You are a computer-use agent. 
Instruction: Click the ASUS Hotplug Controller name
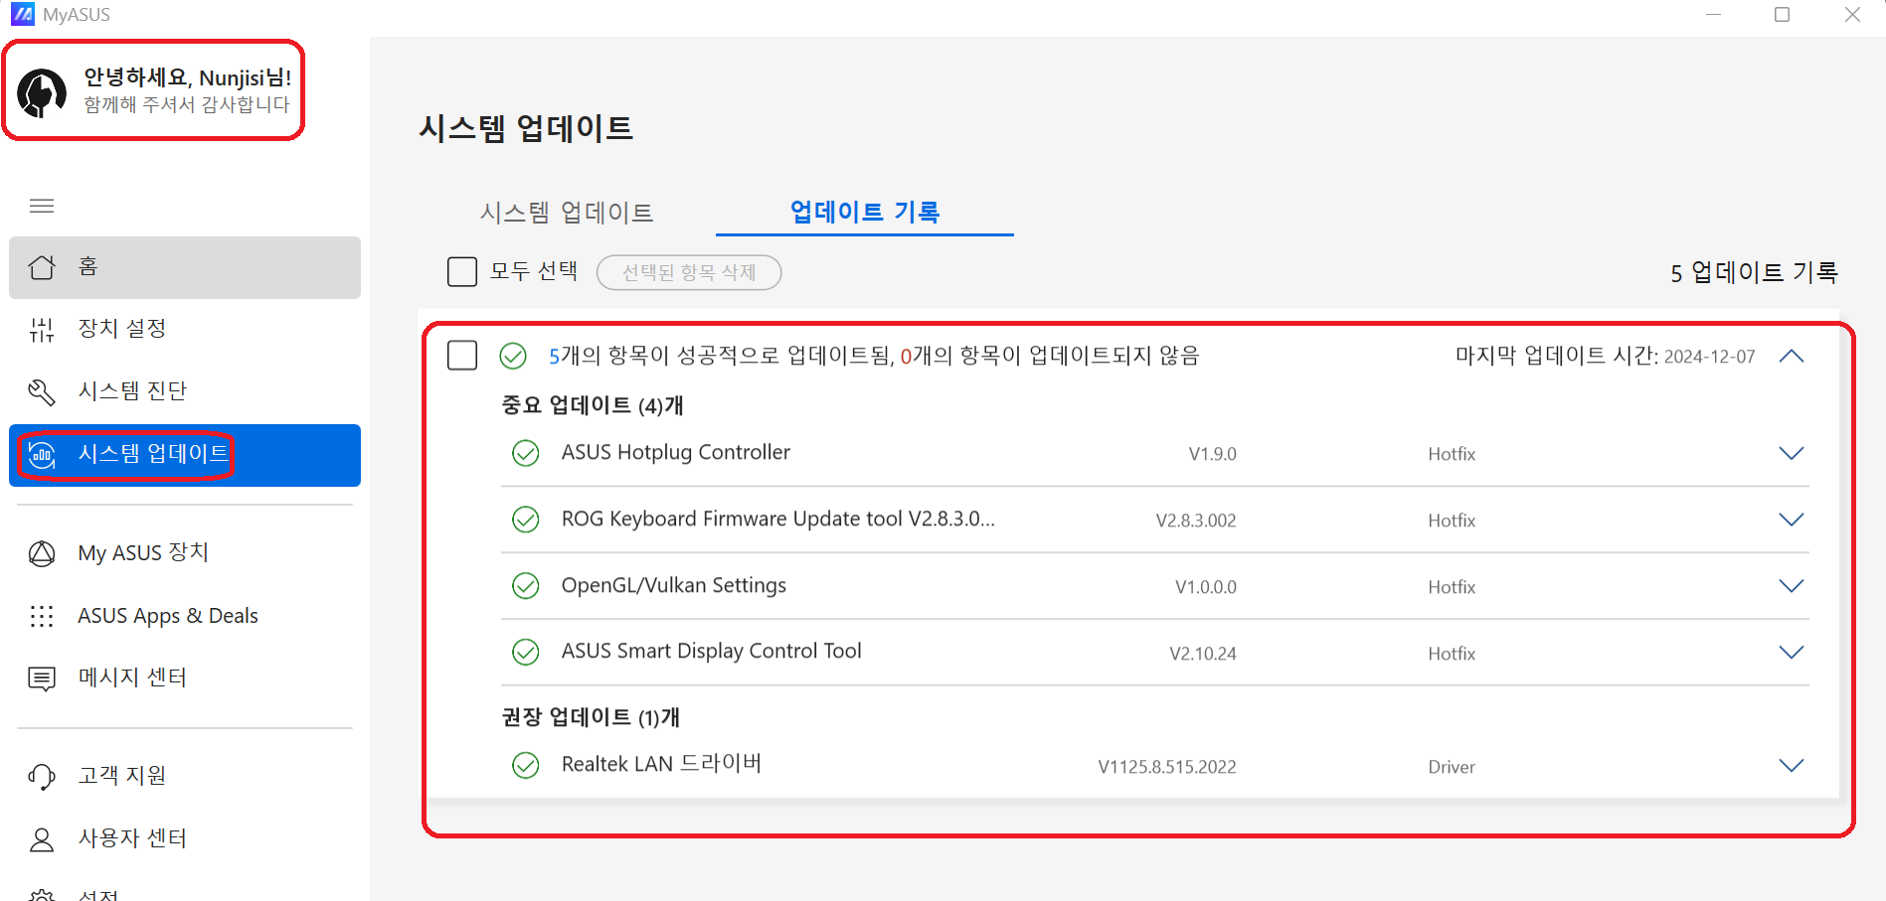point(676,453)
